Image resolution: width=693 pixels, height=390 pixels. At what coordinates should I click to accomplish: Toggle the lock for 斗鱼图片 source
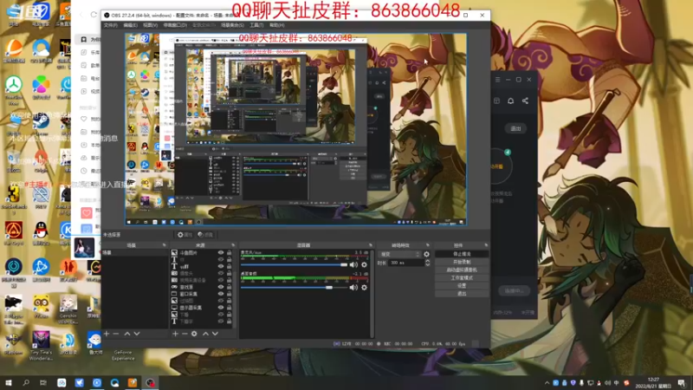(x=229, y=253)
